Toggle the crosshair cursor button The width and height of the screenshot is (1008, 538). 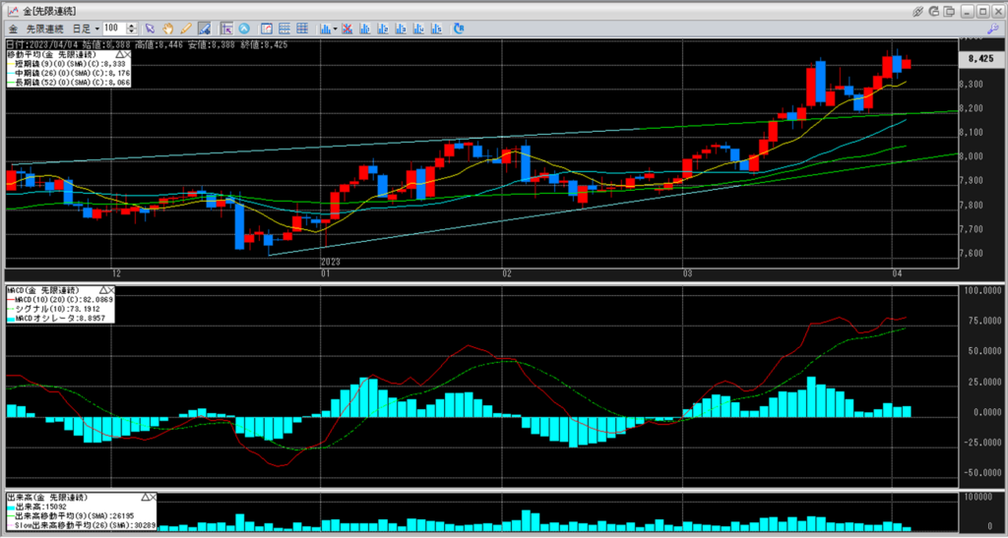(x=226, y=28)
